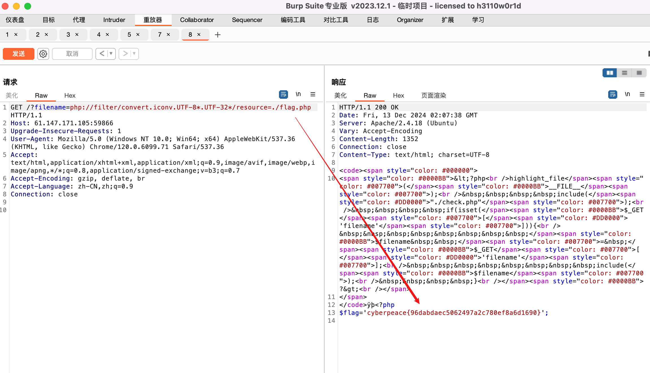Image resolution: width=650 pixels, height=373 pixels.
Task: Open the dropdown beside the back arrow
Action: (111, 54)
